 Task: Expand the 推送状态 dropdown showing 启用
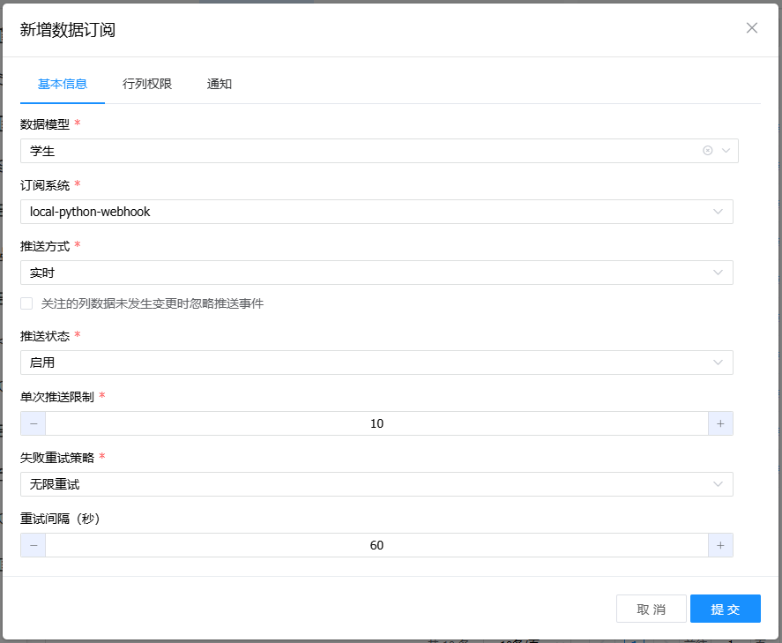point(719,363)
